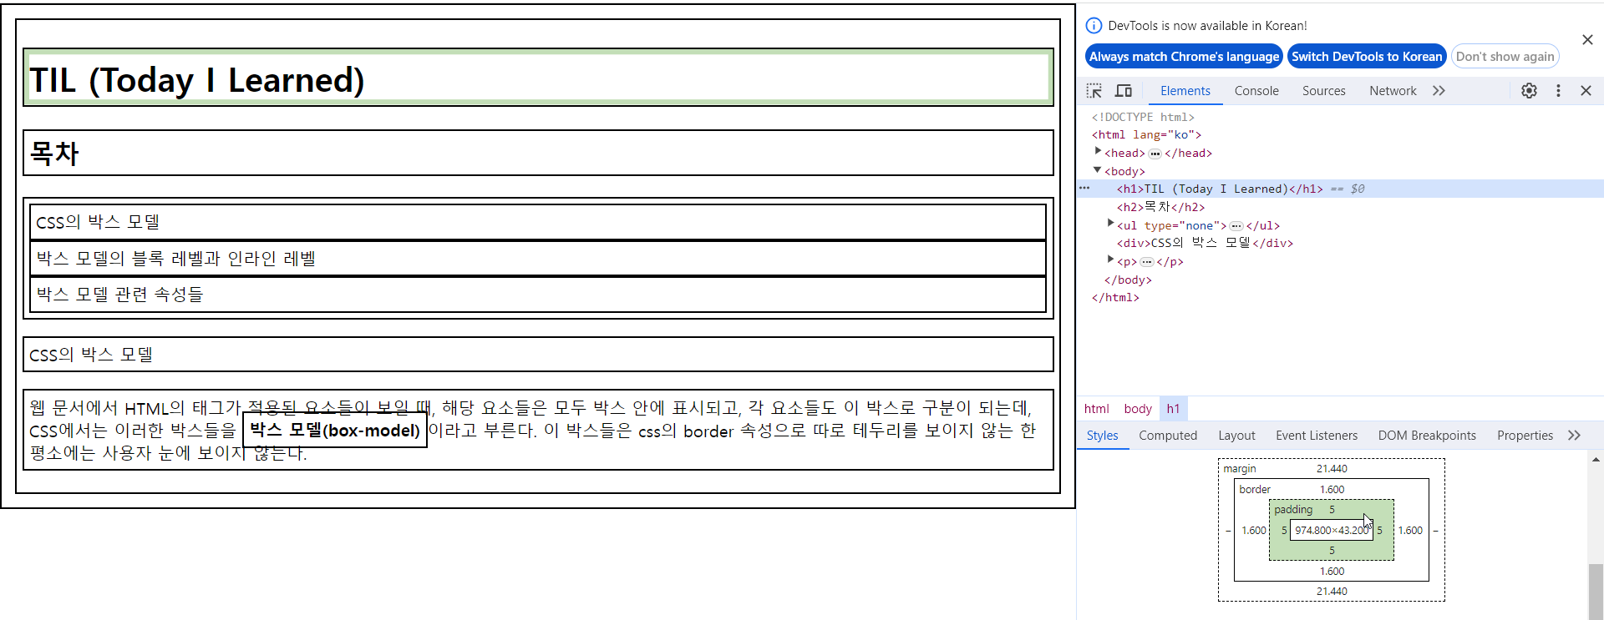1604x620 pixels.
Task: Open the Sources tab
Action: pyautogui.click(x=1323, y=91)
